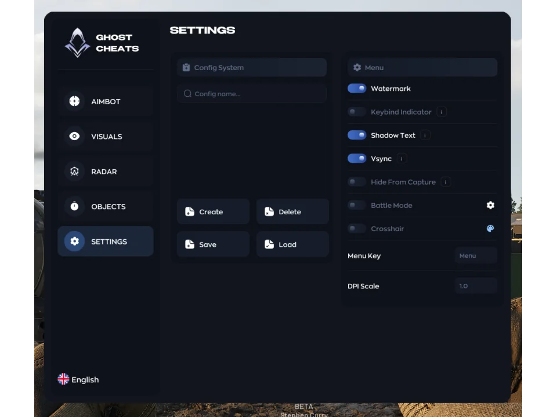Enable Hide From Capture toggle
The image size is (557, 417).
357,182
